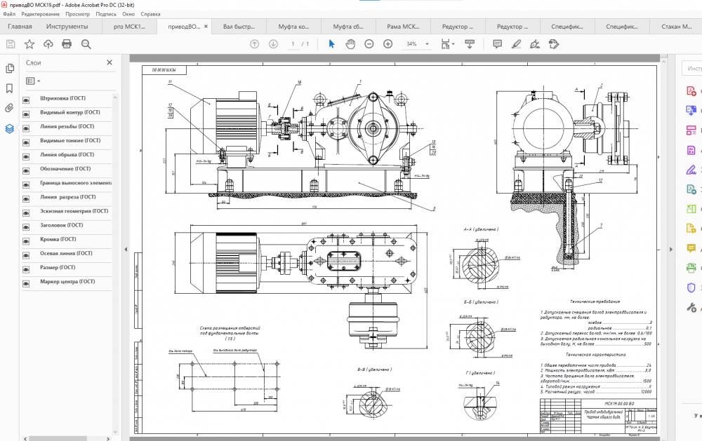The height and width of the screenshot is (441, 702).
Task: Switch to the Рама МСК tab
Action: tap(403, 27)
